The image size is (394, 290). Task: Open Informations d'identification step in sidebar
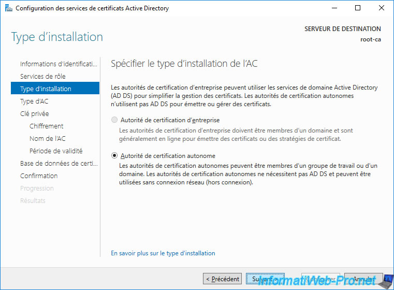tap(59, 64)
